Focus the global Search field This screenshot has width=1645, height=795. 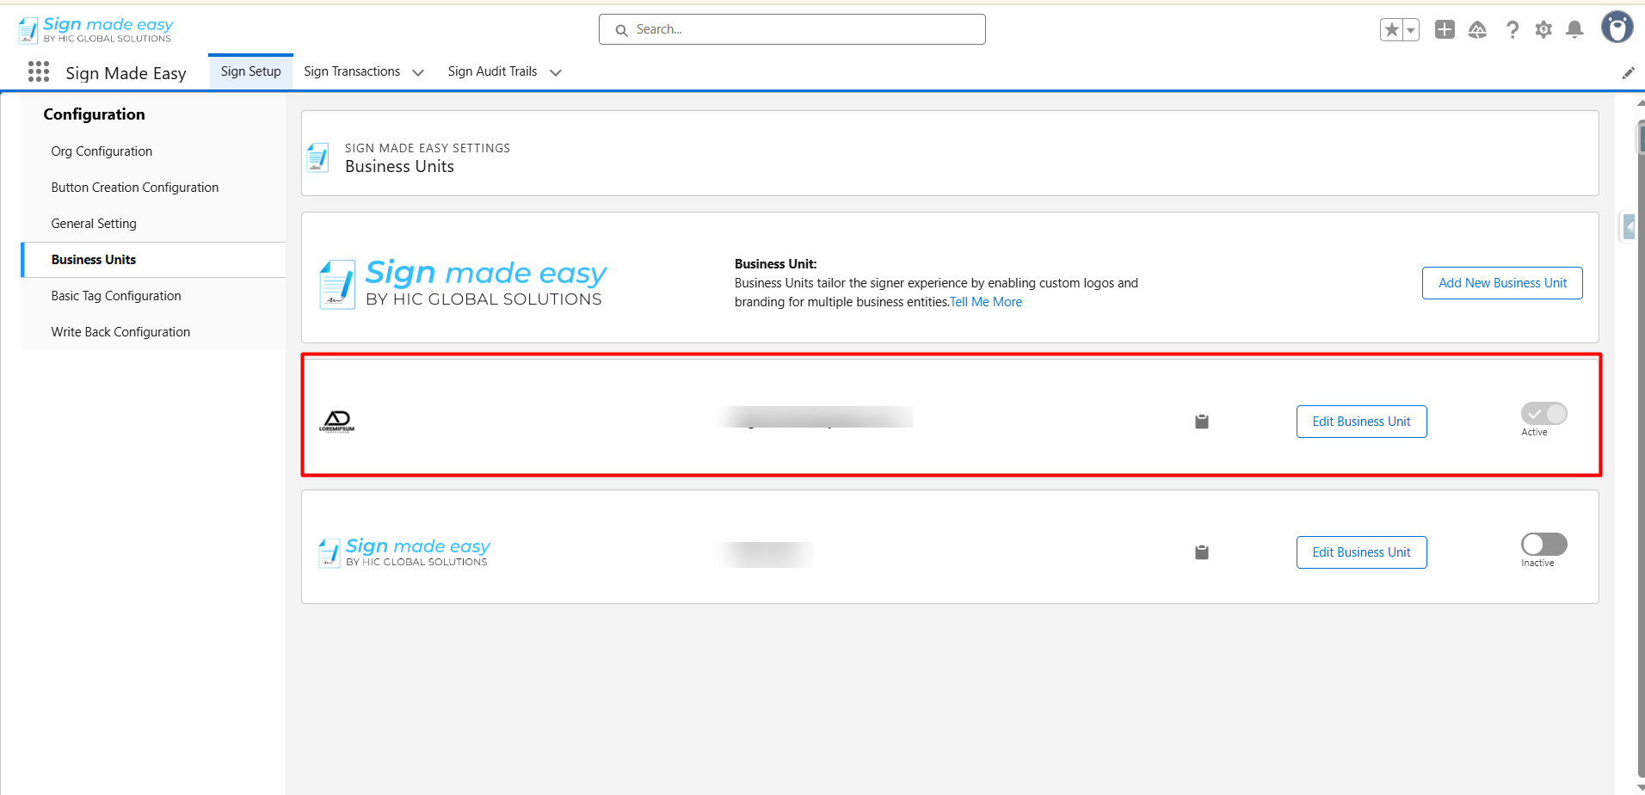click(x=792, y=29)
